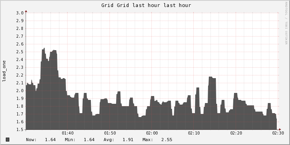290x145 pixels.
Task: Click the 3.0 y-axis tick label
Action: [20, 13]
